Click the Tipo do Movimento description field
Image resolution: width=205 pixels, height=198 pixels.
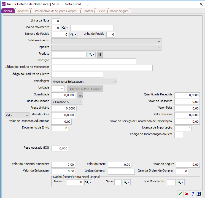[92, 28]
